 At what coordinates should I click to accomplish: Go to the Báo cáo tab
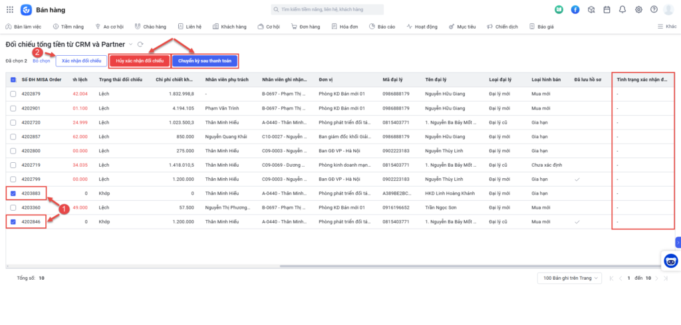click(382, 27)
